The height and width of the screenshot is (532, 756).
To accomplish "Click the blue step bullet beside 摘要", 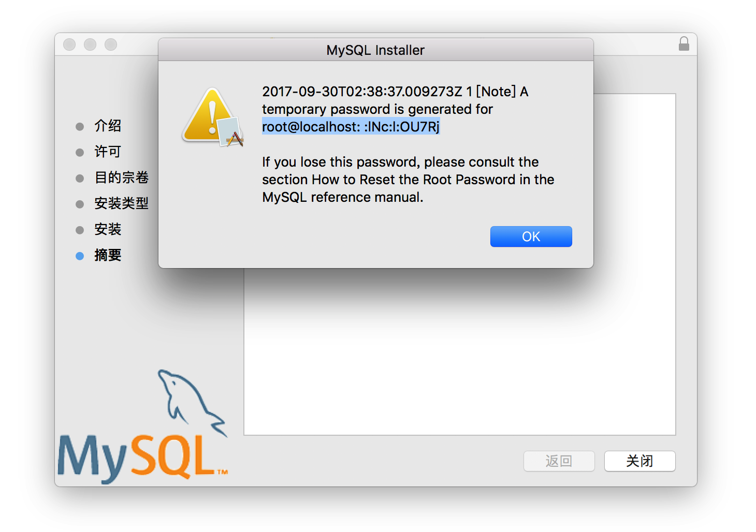I will tap(79, 256).
